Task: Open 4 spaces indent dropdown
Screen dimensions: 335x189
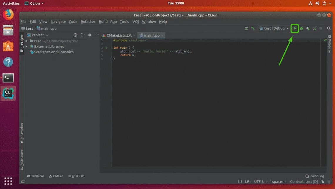Action: pyautogui.click(x=278, y=182)
